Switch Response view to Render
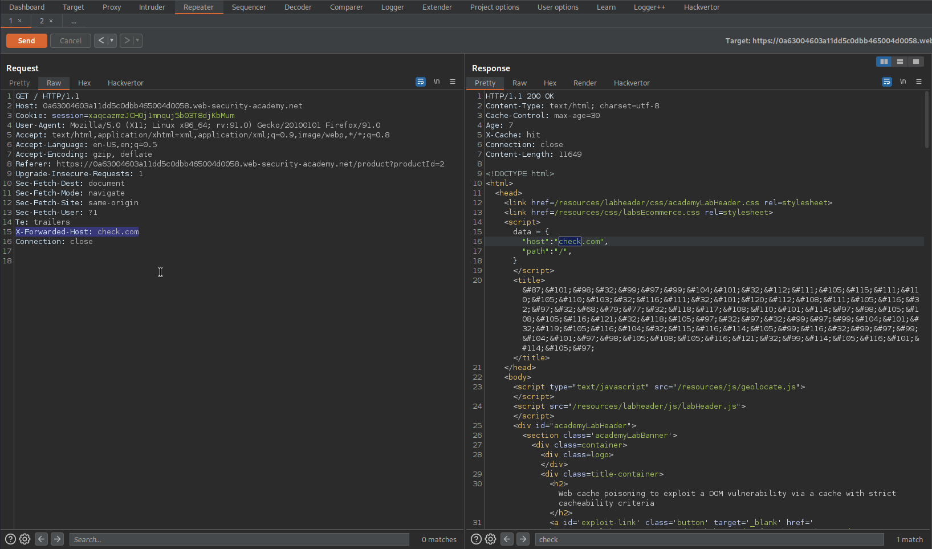 click(x=585, y=83)
